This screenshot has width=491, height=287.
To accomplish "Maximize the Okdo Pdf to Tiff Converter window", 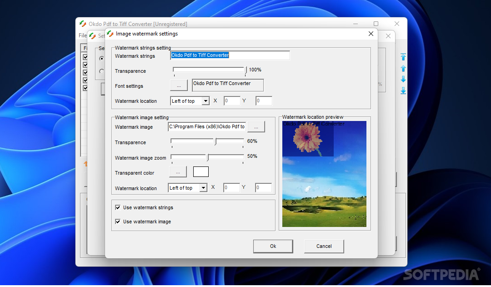I will [x=376, y=24].
